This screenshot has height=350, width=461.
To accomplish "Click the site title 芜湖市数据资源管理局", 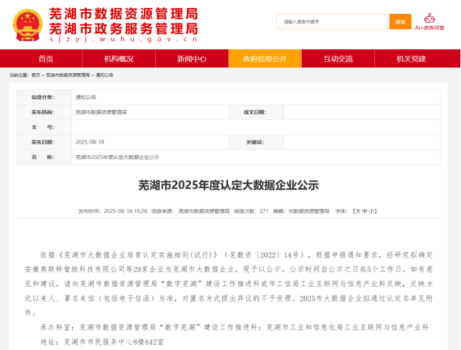I will coord(123,14).
